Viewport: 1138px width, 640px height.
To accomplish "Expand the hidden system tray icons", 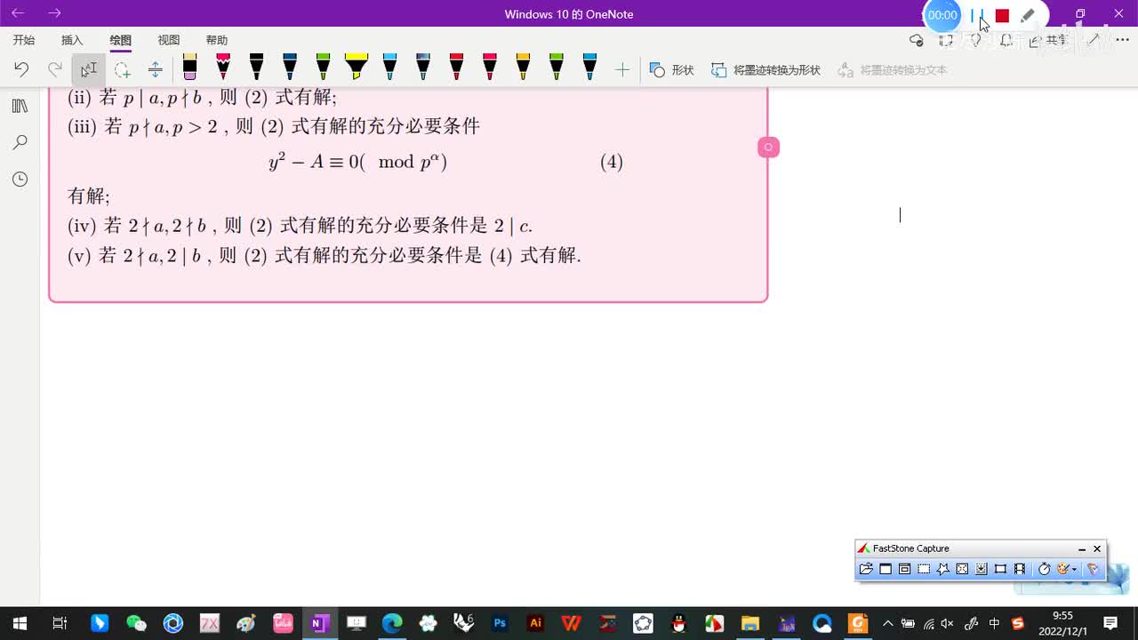I will pos(887,623).
